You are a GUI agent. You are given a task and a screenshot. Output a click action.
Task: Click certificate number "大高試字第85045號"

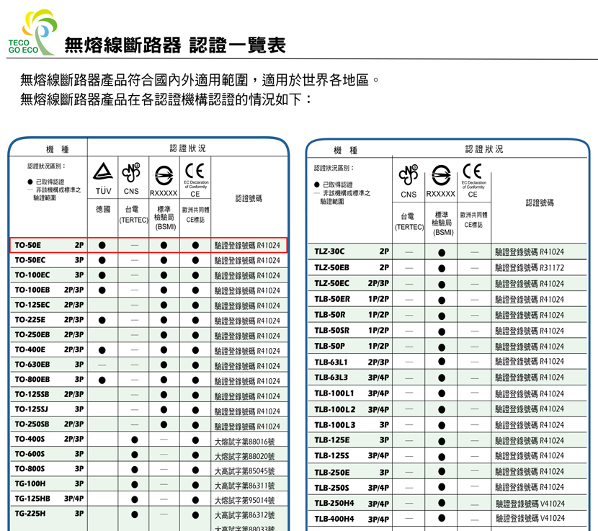point(244,471)
